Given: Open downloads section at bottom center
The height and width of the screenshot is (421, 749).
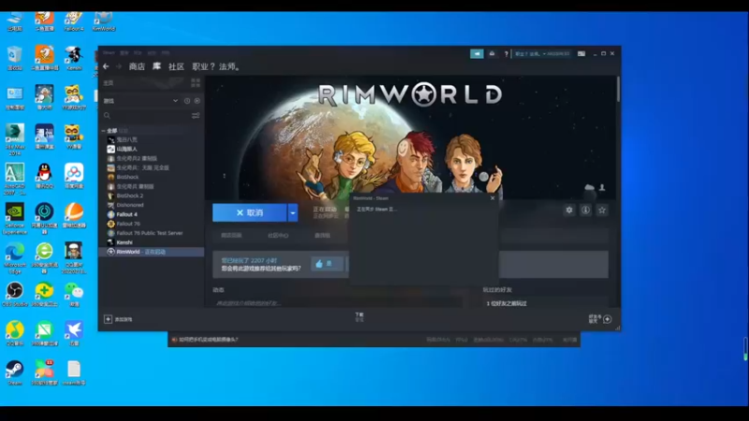Looking at the screenshot, I should click(360, 317).
